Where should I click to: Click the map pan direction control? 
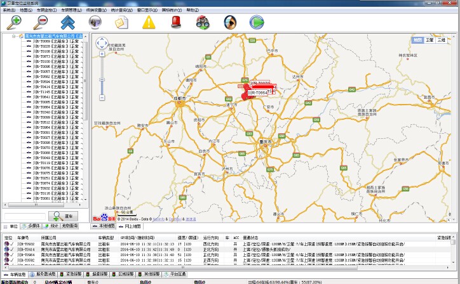(x=102, y=43)
